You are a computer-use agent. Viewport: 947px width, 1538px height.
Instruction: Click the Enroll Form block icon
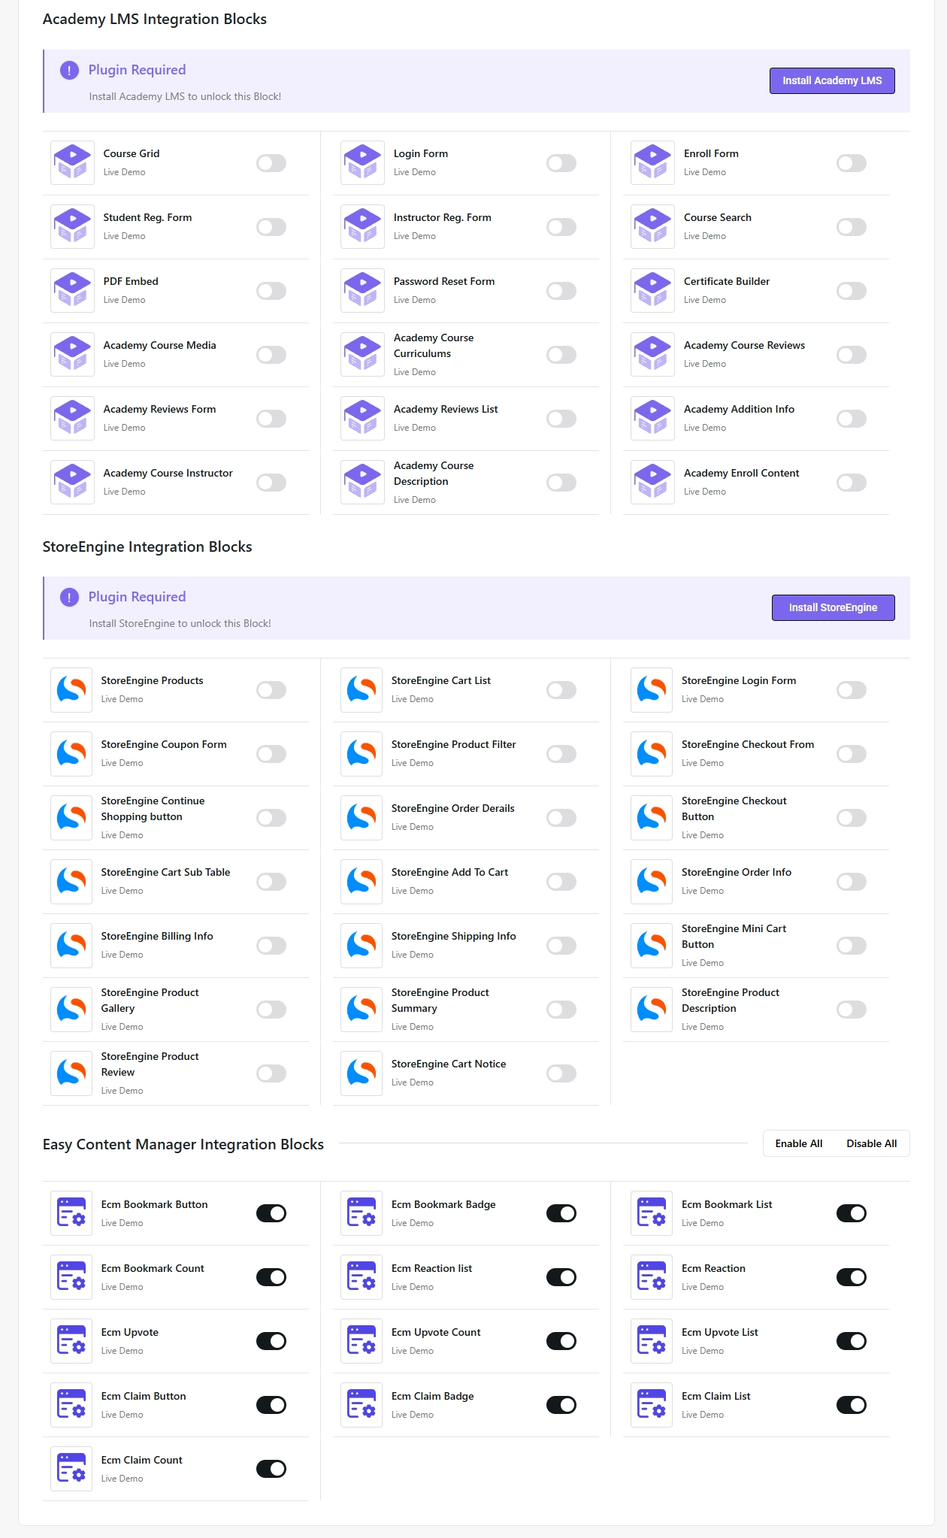click(x=652, y=162)
